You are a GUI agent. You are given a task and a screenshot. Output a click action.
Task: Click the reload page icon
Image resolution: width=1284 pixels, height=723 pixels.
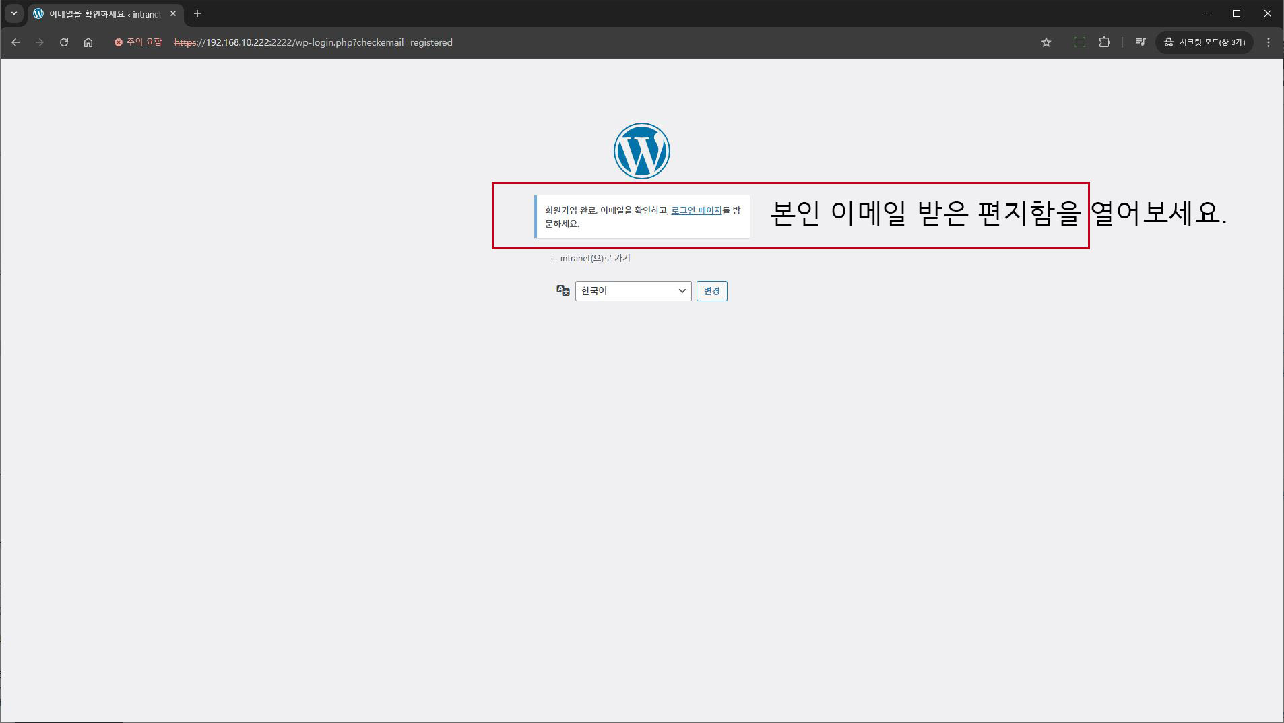pos(64,42)
